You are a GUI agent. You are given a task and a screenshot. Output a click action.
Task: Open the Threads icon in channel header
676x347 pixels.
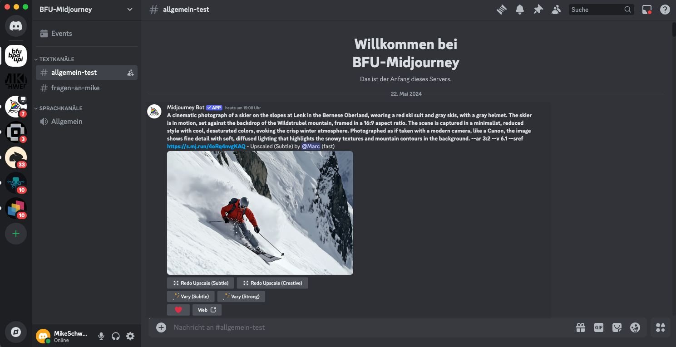(502, 10)
